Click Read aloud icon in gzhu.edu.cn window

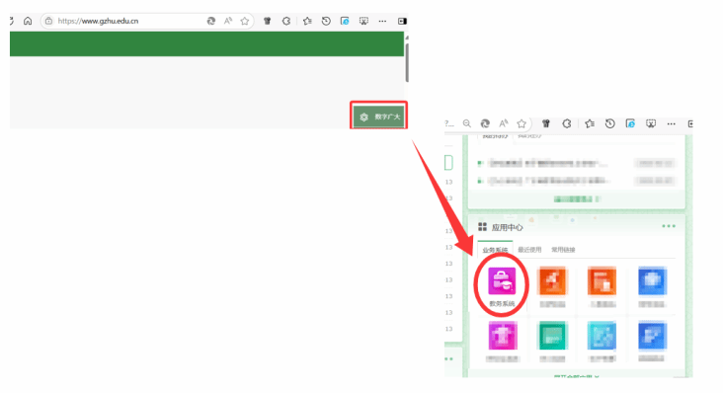coord(228,21)
